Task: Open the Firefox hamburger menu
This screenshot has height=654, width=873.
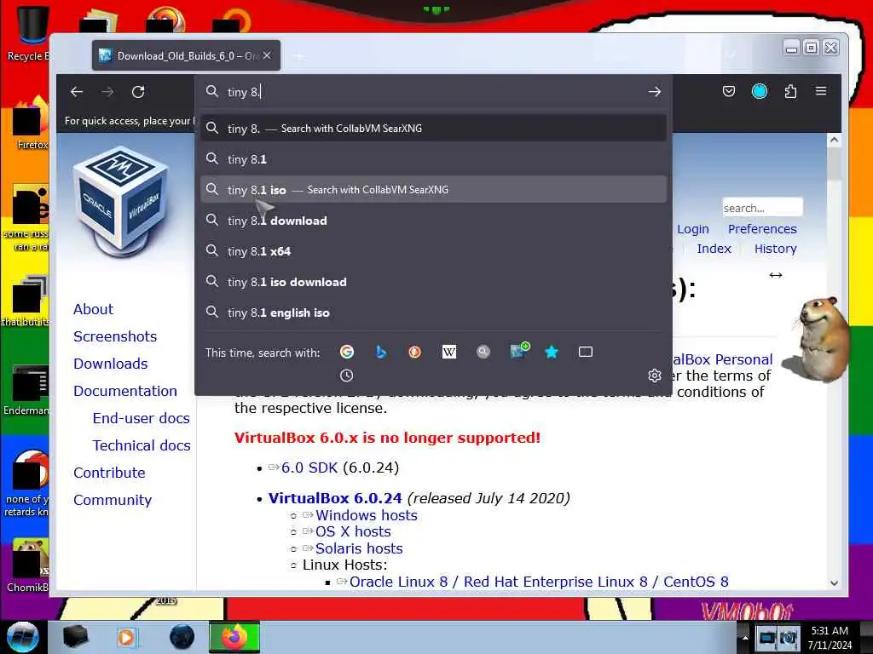Action: coord(821,90)
